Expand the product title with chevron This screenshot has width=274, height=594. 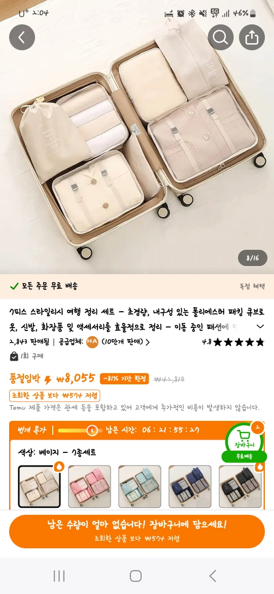point(260,326)
